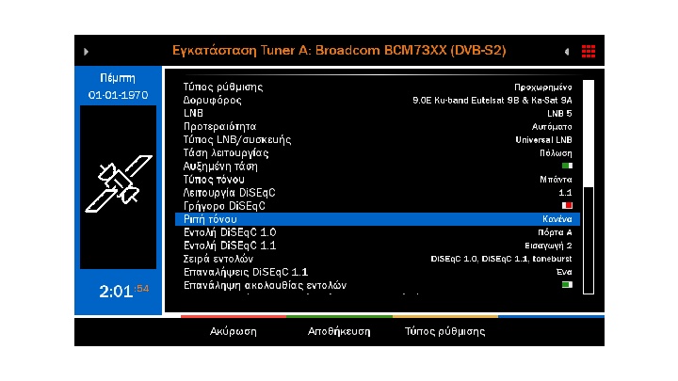The width and height of the screenshot is (678, 381).
Task: Select the Τύπος LNB/συσκευής row label
Action: (x=237, y=140)
